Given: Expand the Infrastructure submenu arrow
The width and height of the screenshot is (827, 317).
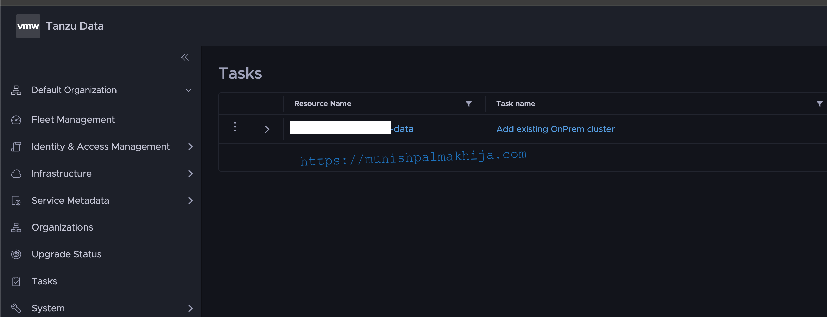Looking at the screenshot, I should [190, 174].
